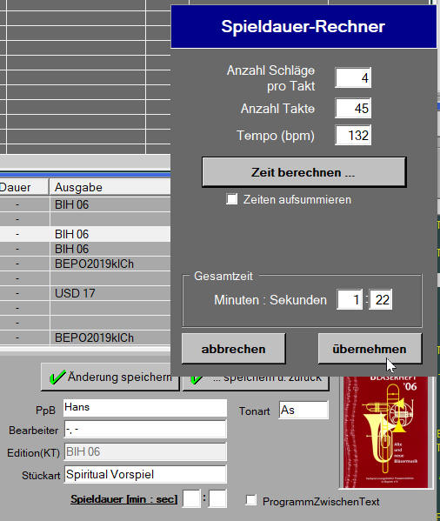Select the Bearbeiter input field
Screen dimensions: 440x521
pos(145,430)
